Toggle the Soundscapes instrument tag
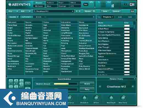Image resolution: width=143 pixels, height=108 pixels. [13, 61]
